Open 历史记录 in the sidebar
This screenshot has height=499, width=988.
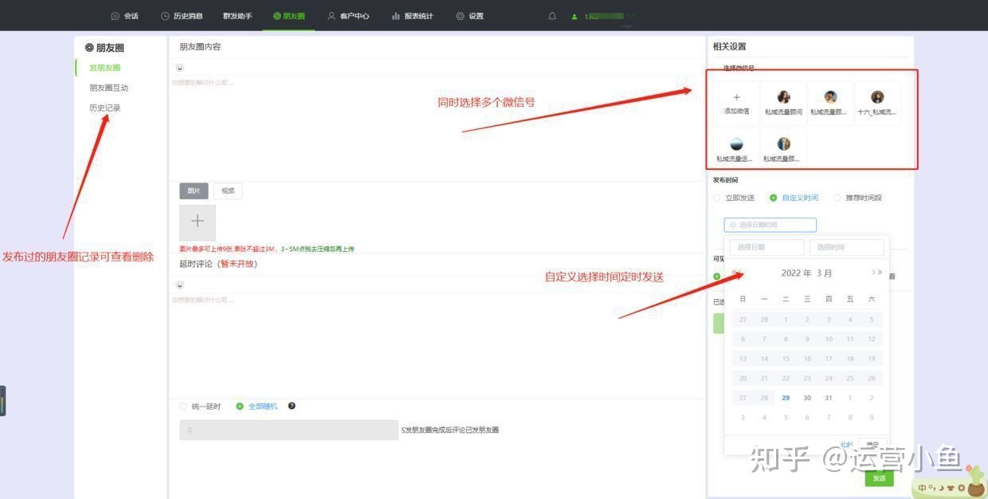point(105,108)
